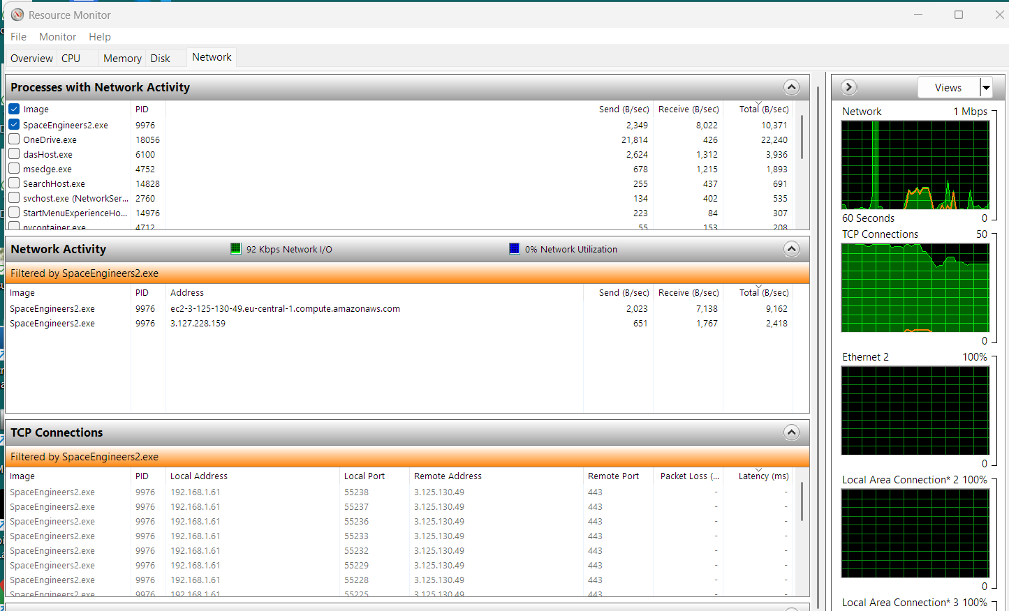Hide the graphs pane with arrow button
Viewport: 1009px width, 611px height.
click(x=849, y=87)
